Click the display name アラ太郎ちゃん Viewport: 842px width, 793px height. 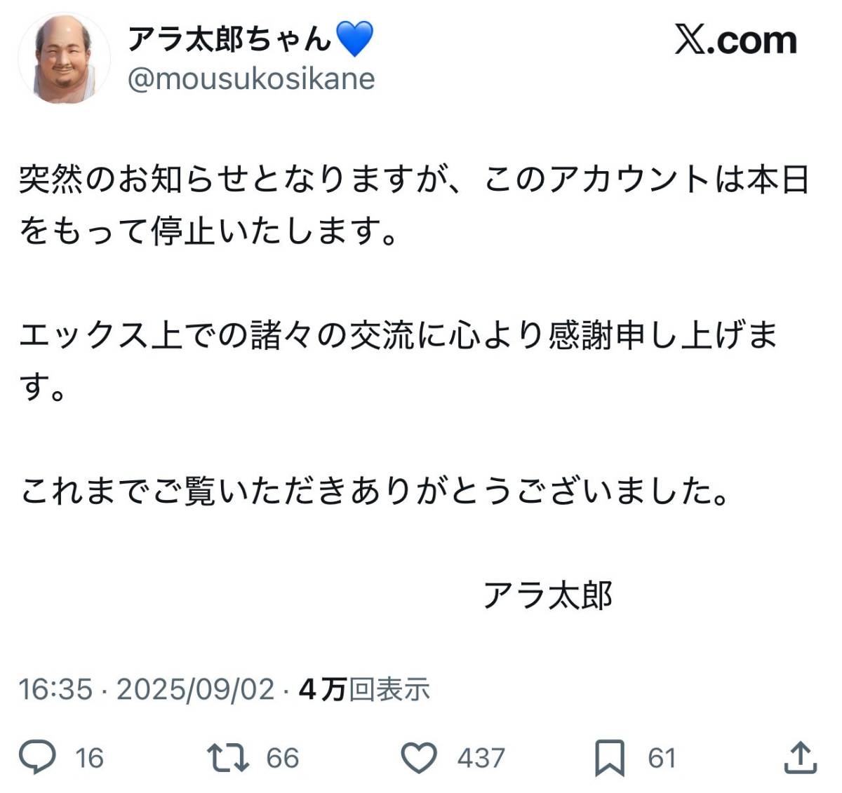point(229,39)
